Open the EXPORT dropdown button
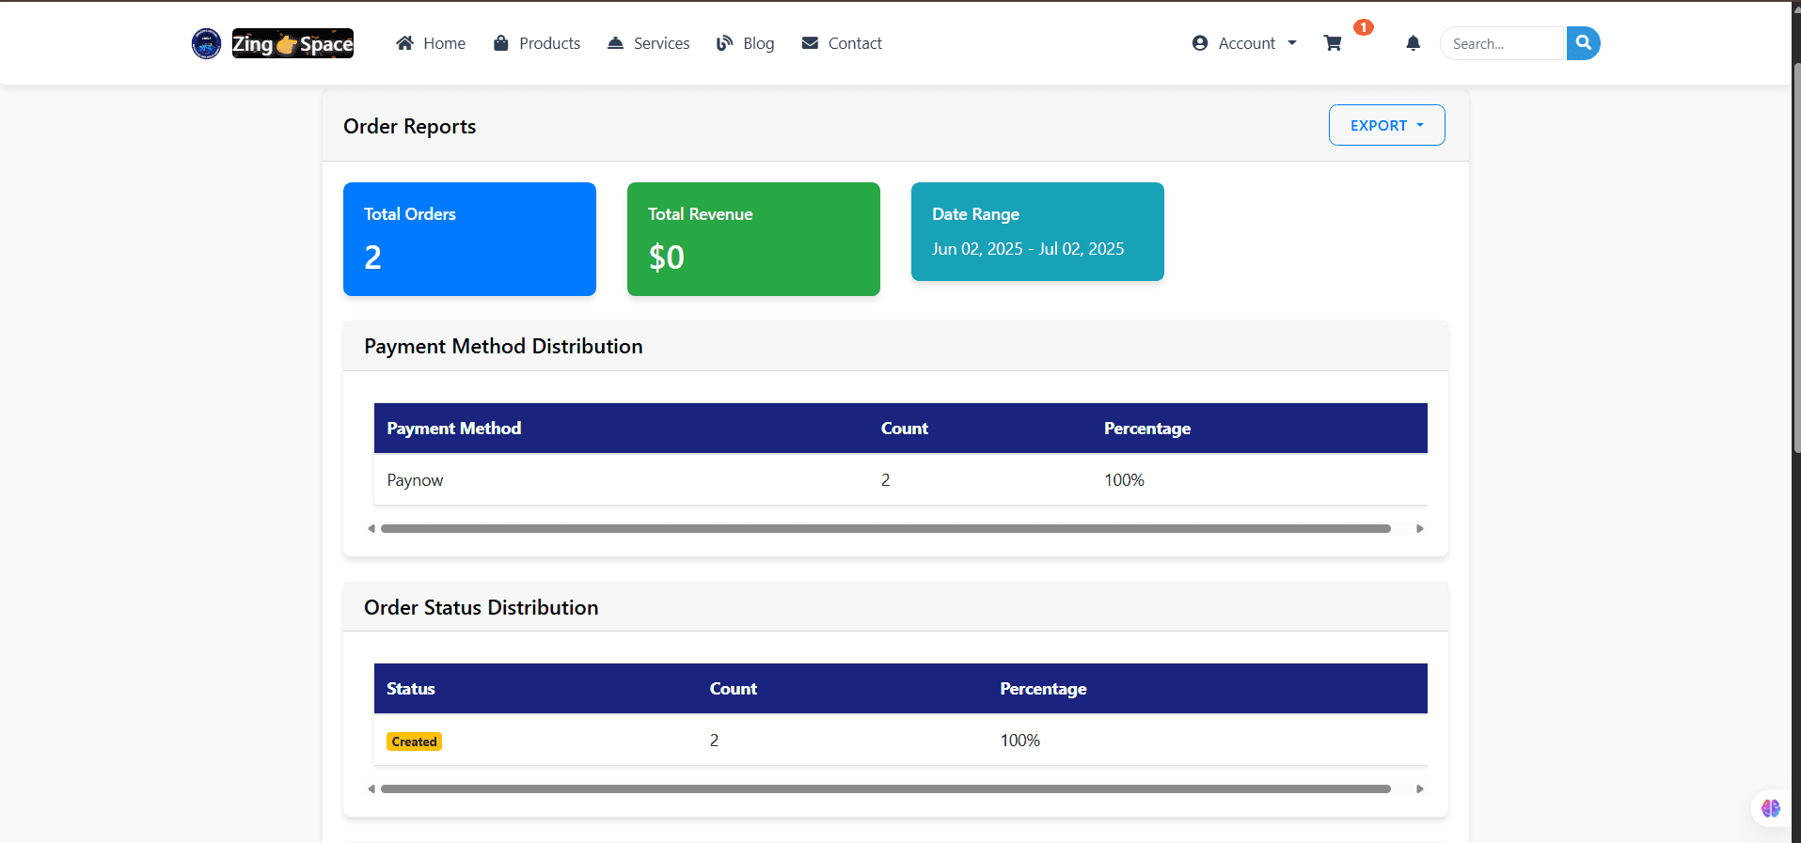1801x843 pixels. (x=1387, y=125)
